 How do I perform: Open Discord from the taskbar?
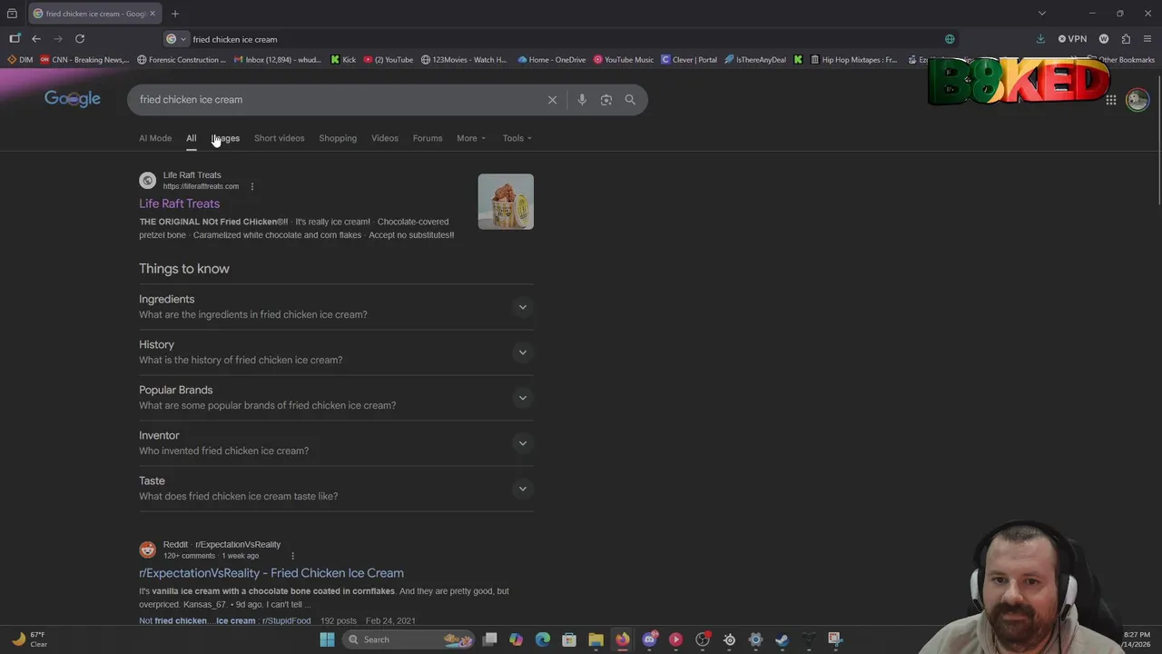coord(649,639)
